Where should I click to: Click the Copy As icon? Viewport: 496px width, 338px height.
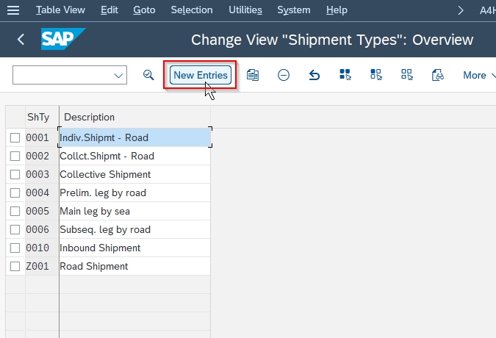pyautogui.click(x=253, y=75)
